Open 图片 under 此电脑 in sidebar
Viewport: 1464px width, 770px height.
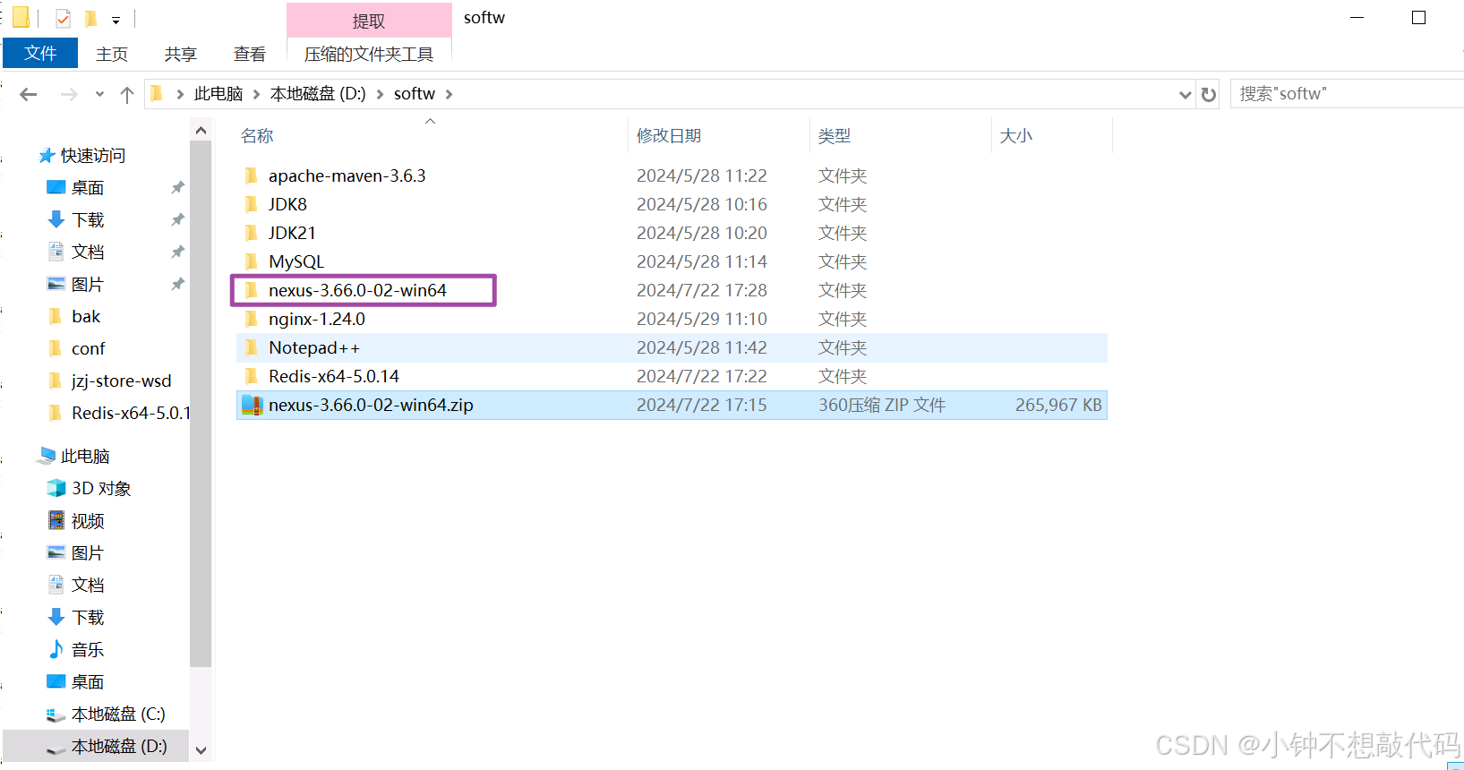point(88,553)
